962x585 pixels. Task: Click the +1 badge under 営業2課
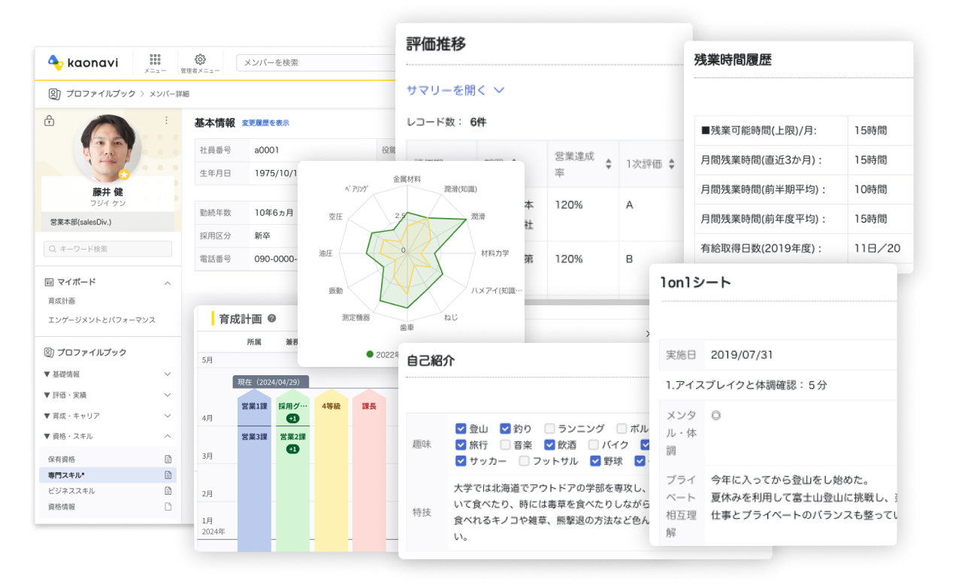pos(292,449)
